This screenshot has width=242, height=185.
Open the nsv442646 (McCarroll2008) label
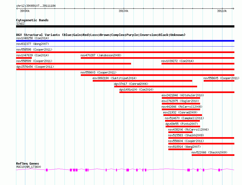(182, 107)
